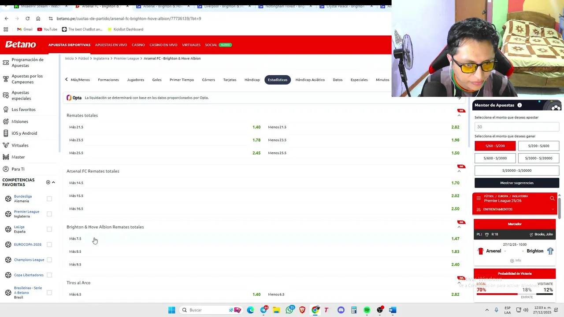Open the KickBot Dashboard bookmark
This screenshot has width=564, height=317.
point(125,29)
